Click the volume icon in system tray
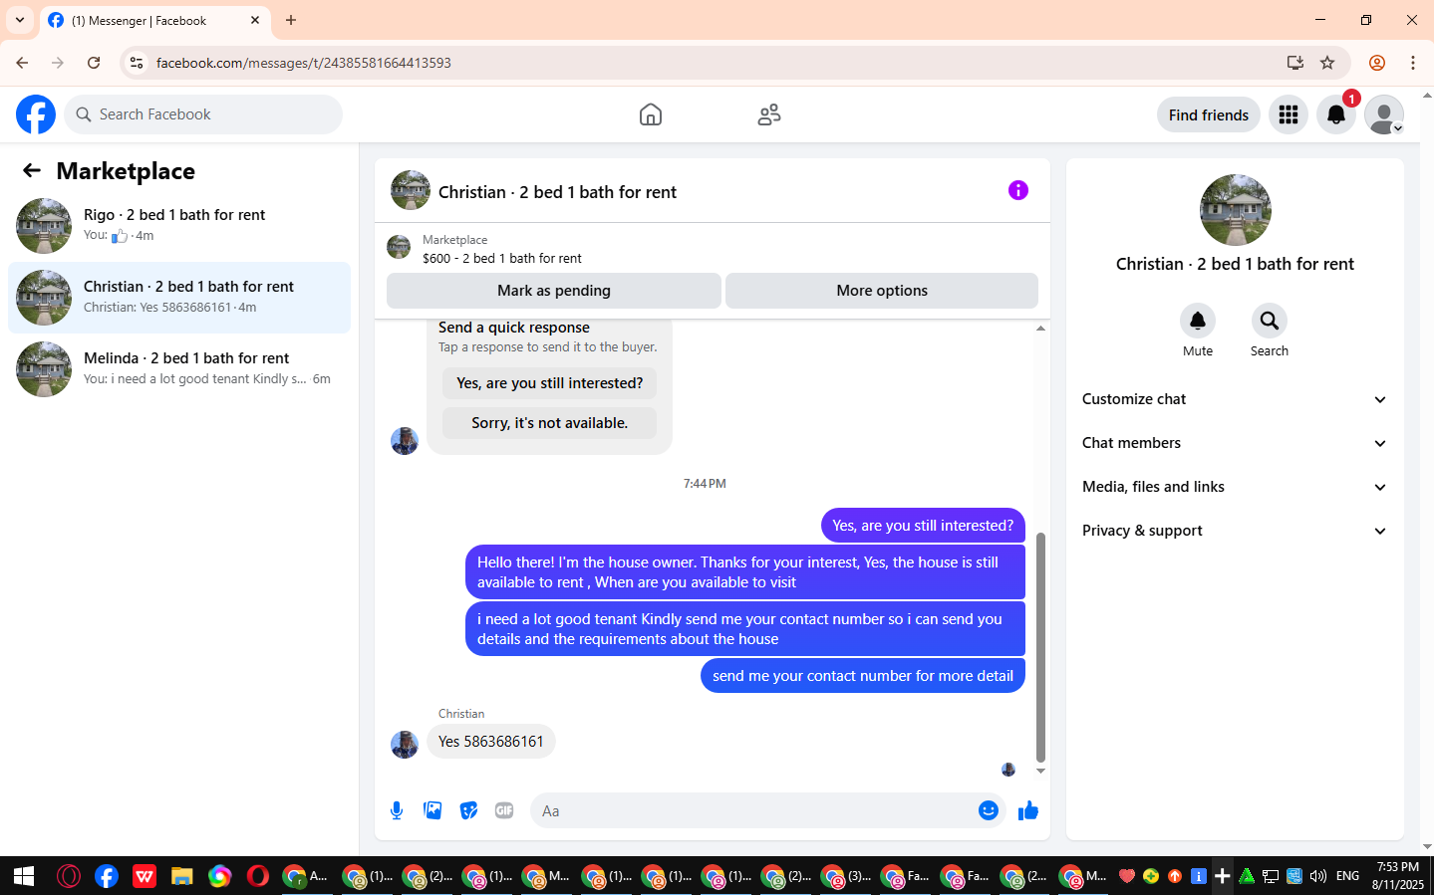Viewport: 1434px width, 895px height. (x=1318, y=876)
